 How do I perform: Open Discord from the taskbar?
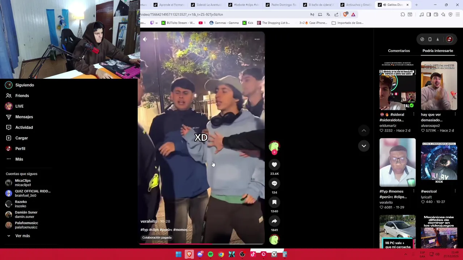[x=200, y=255]
